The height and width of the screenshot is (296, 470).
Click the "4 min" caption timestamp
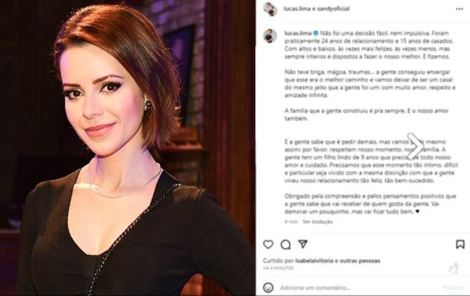(291, 222)
